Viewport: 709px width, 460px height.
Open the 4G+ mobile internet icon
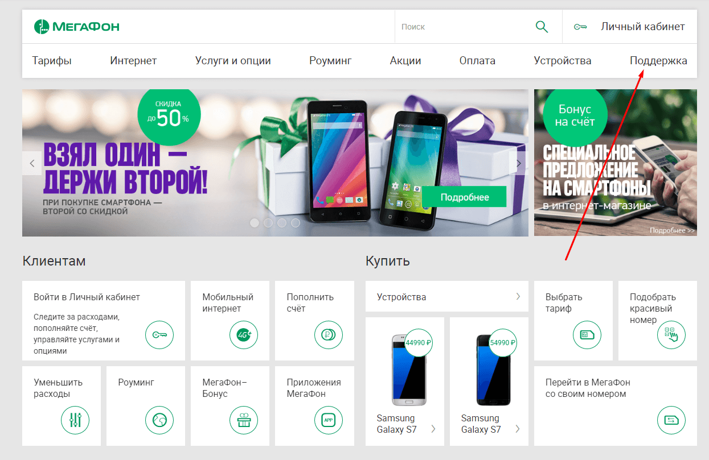pos(244,335)
